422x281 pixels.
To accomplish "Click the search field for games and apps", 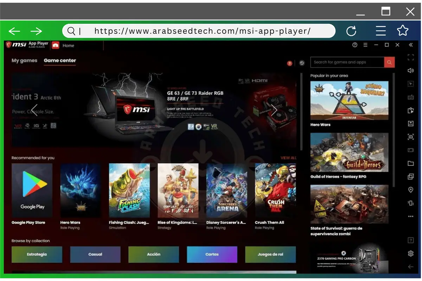I will 346,62.
